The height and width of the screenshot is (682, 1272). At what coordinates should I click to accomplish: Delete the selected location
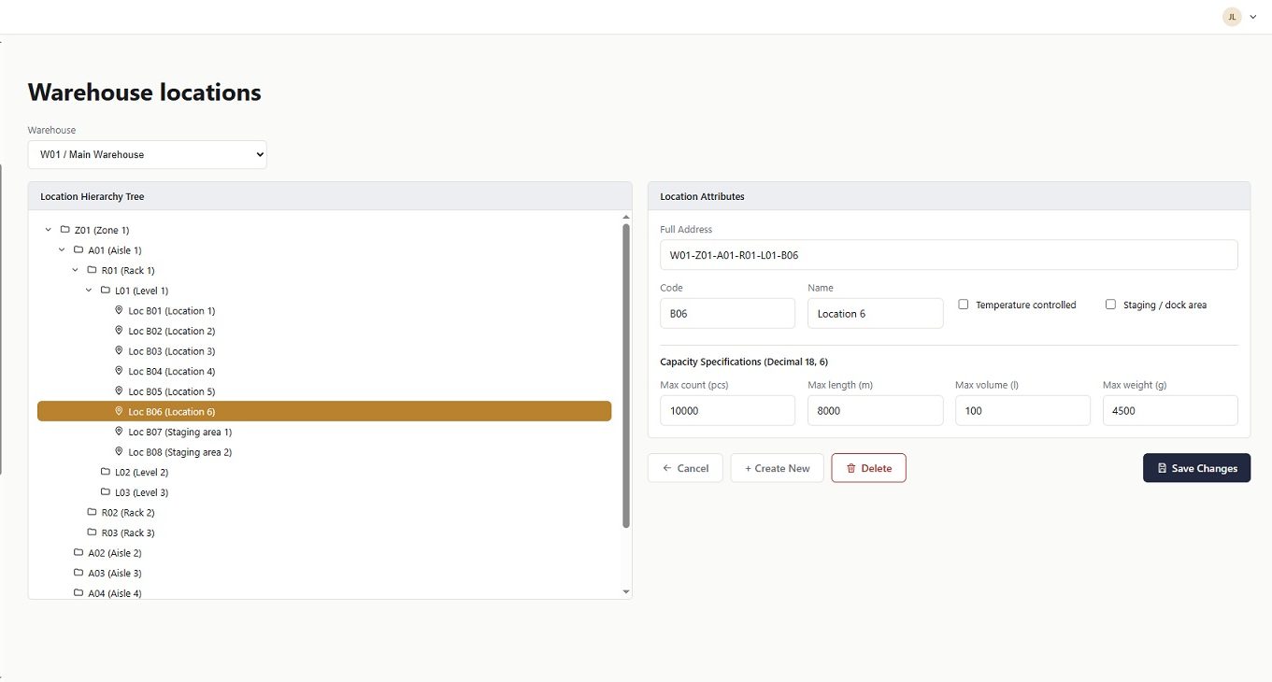click(868, 468)
